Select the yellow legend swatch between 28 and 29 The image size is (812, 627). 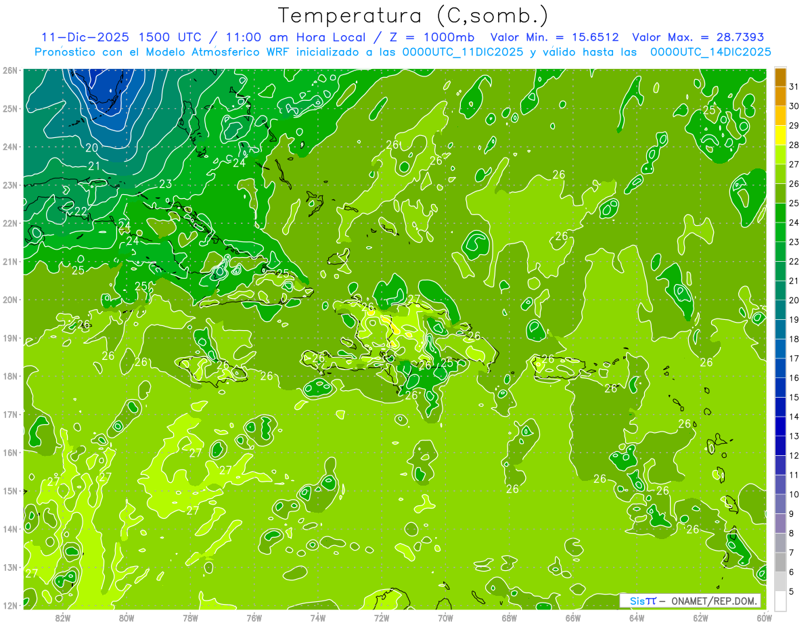pyautogui.click(x=780, y=135)
